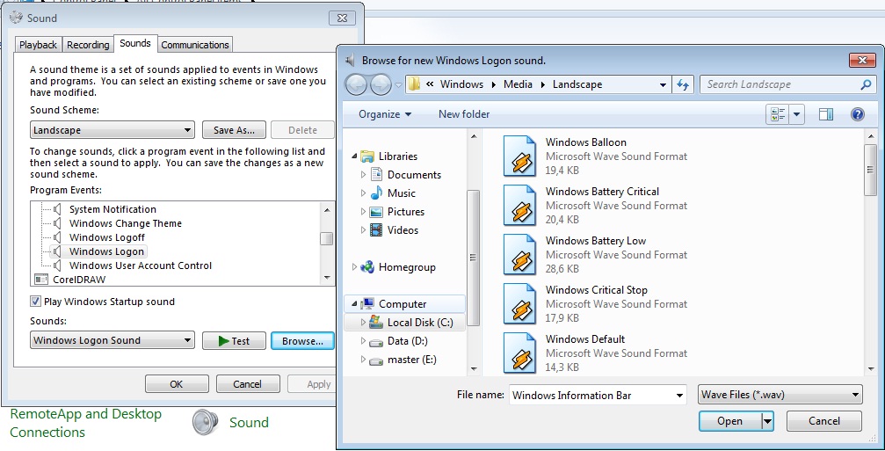Image resolution: width=885 pixels, height=451 pixels.
Task: Click the Sound speaker icon in Control Panel
Action: (205, 422)
